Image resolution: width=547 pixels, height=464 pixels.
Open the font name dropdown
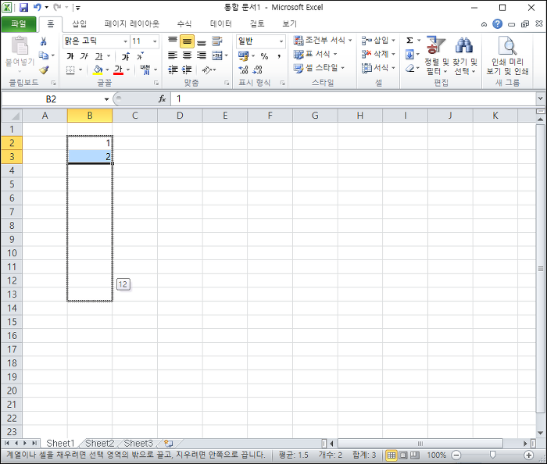[x=126, y=41]
